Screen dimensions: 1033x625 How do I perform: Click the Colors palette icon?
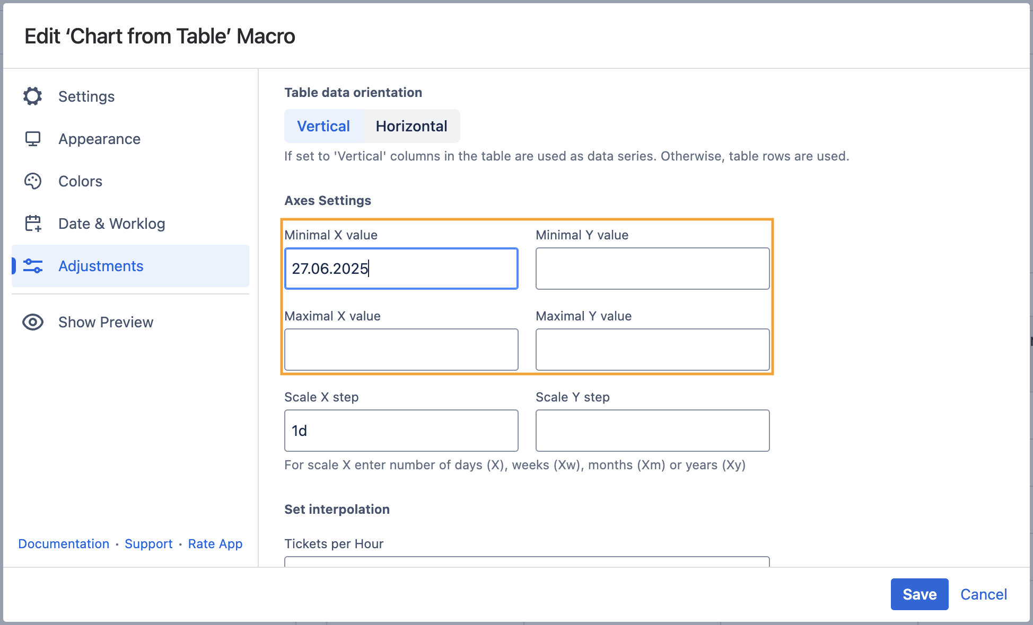[x=33, y=181]
